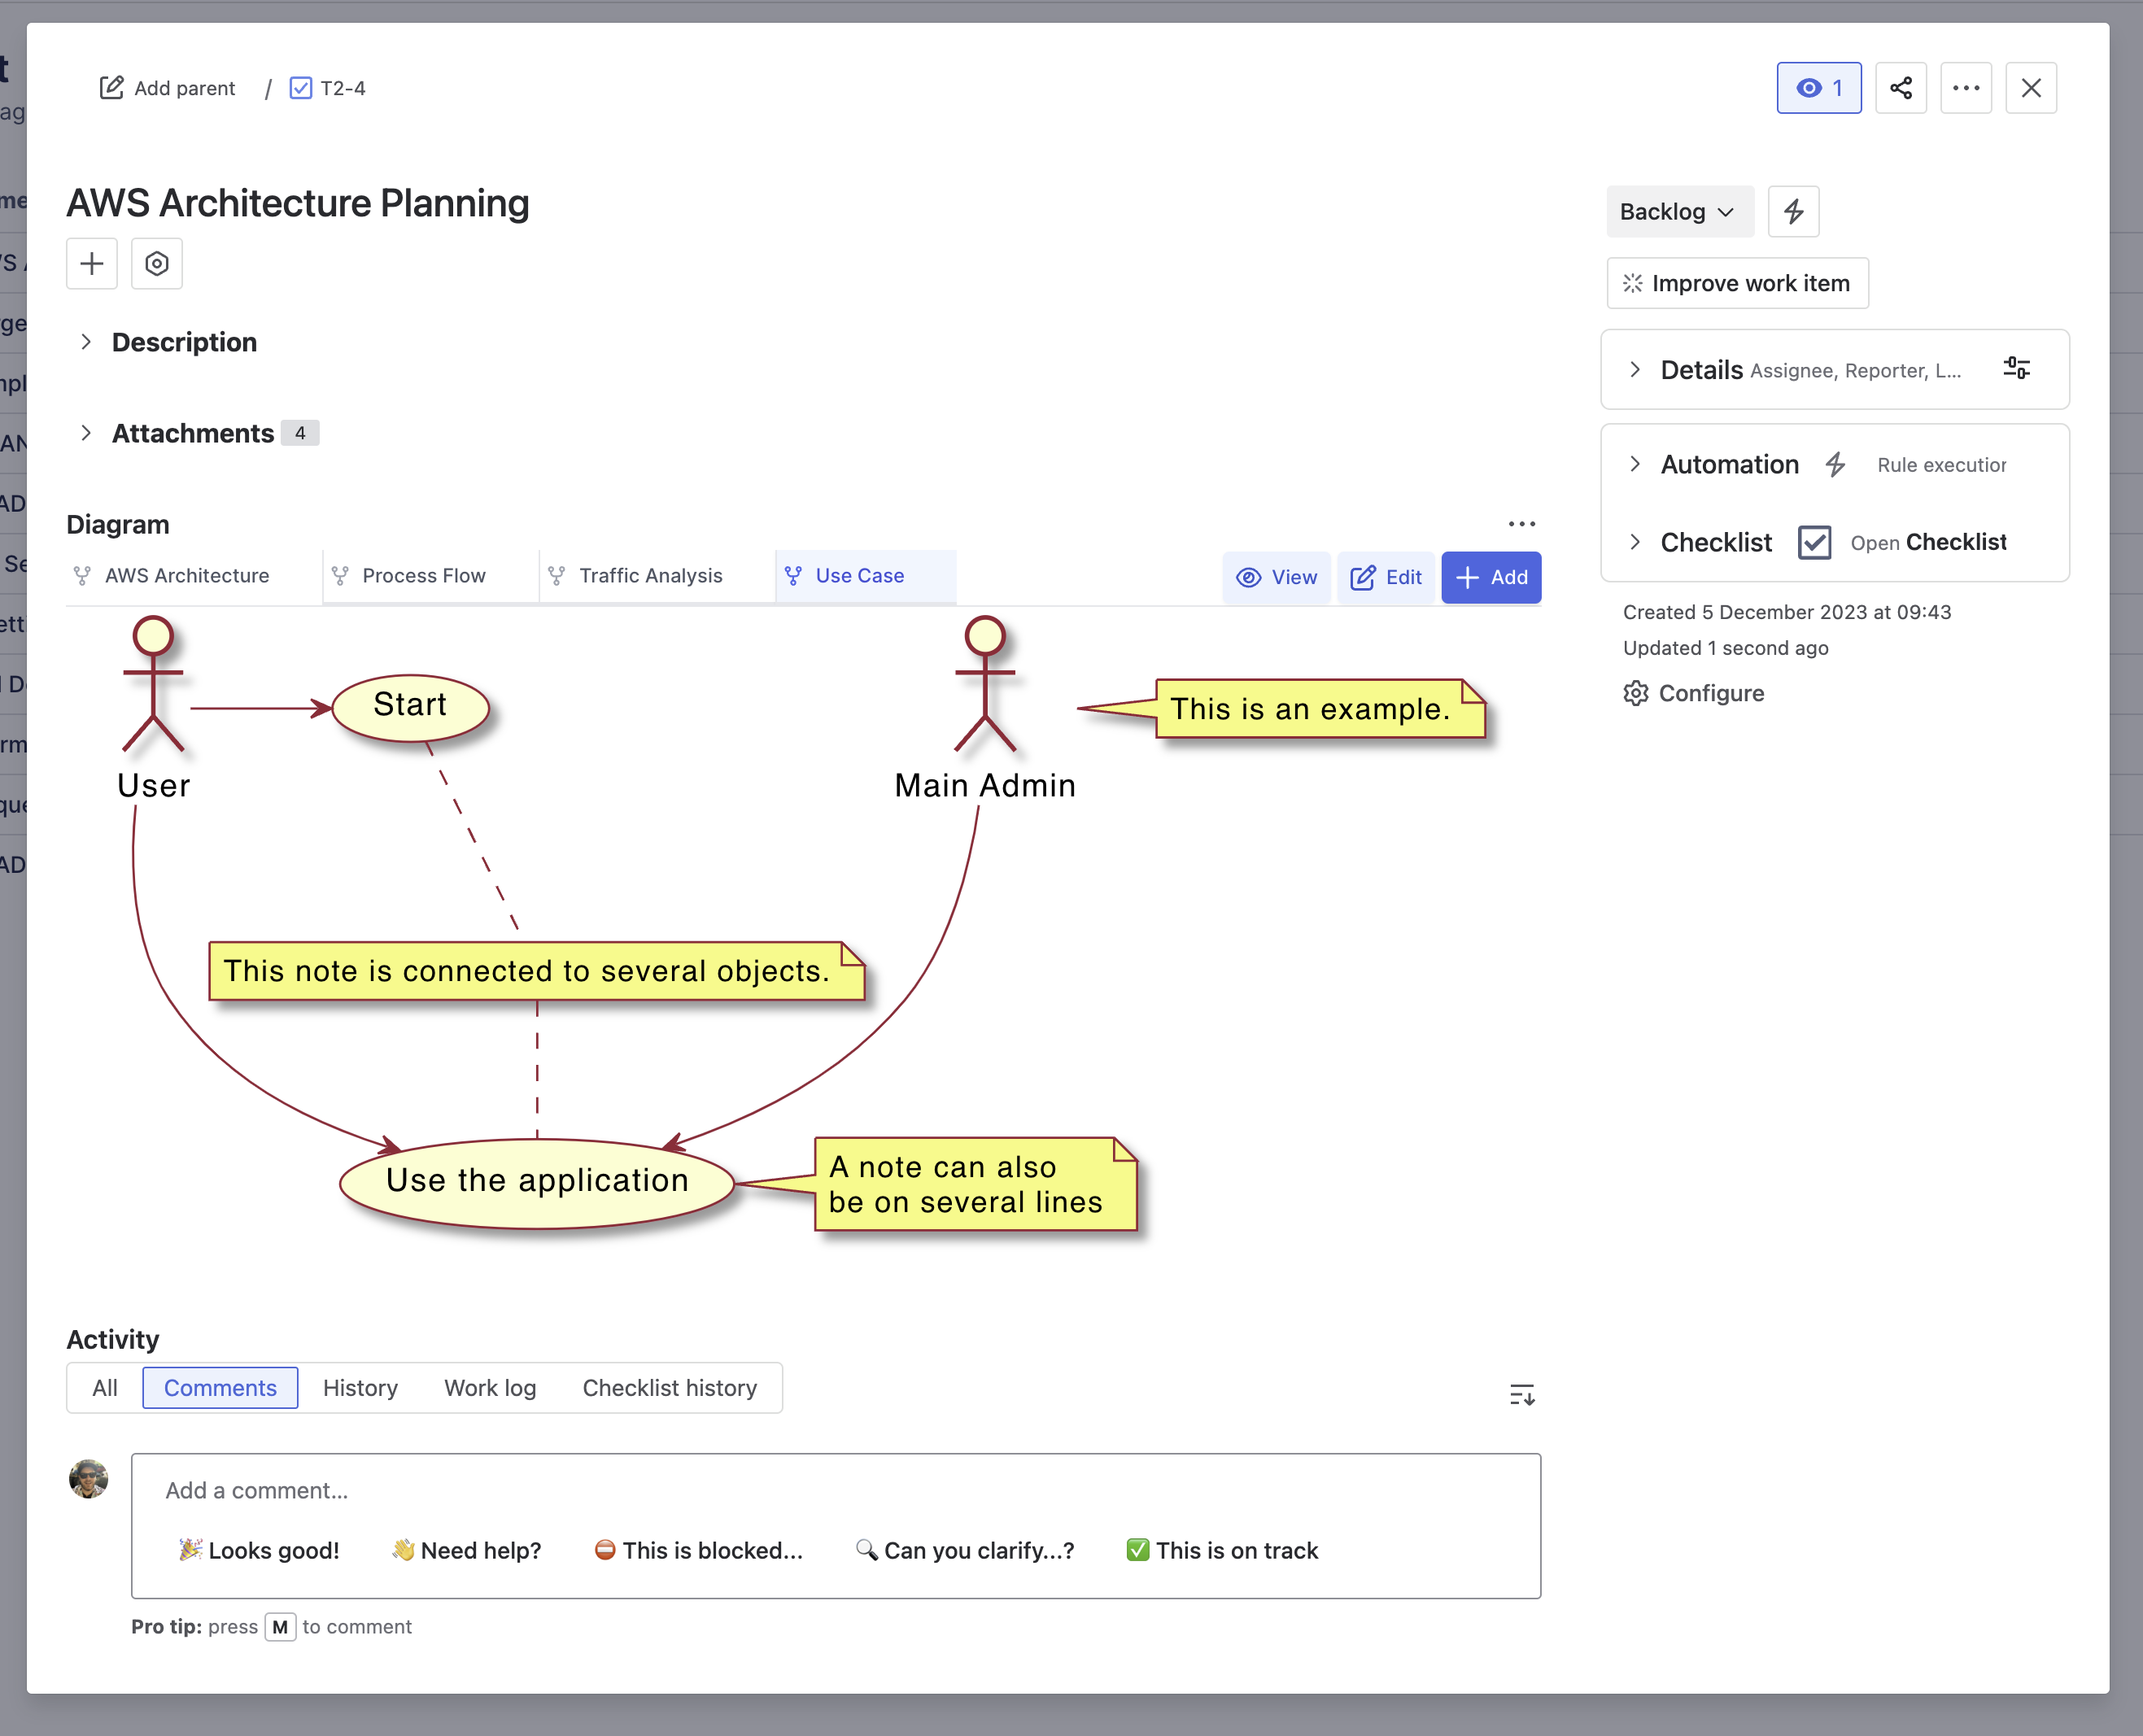This screenshot has height=1736, width=2143.
Task: Switch to the Process Flow diagram tab
Action: (x=423, y=576)
